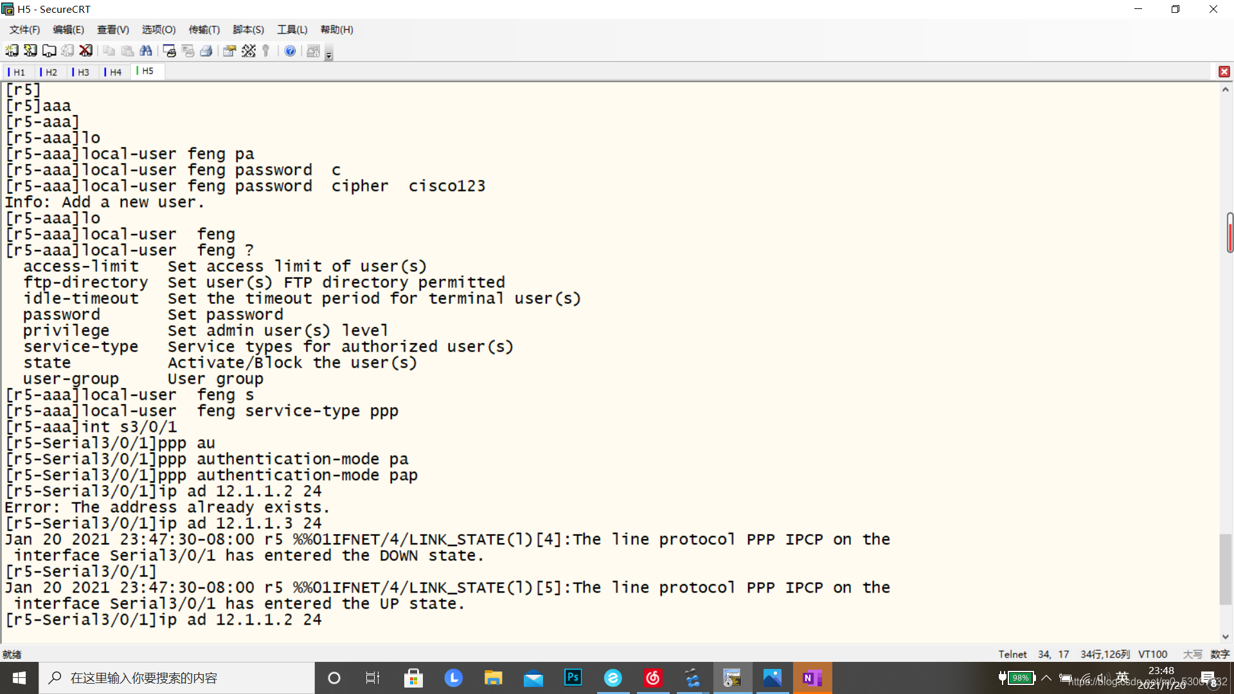Click the Print Screen toolbar icon
The image size is (1234, 694).
pos(170,51)
